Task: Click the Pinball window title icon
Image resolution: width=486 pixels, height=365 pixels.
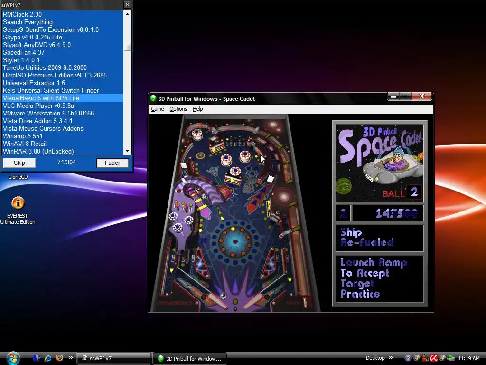Action: (153, 98)
